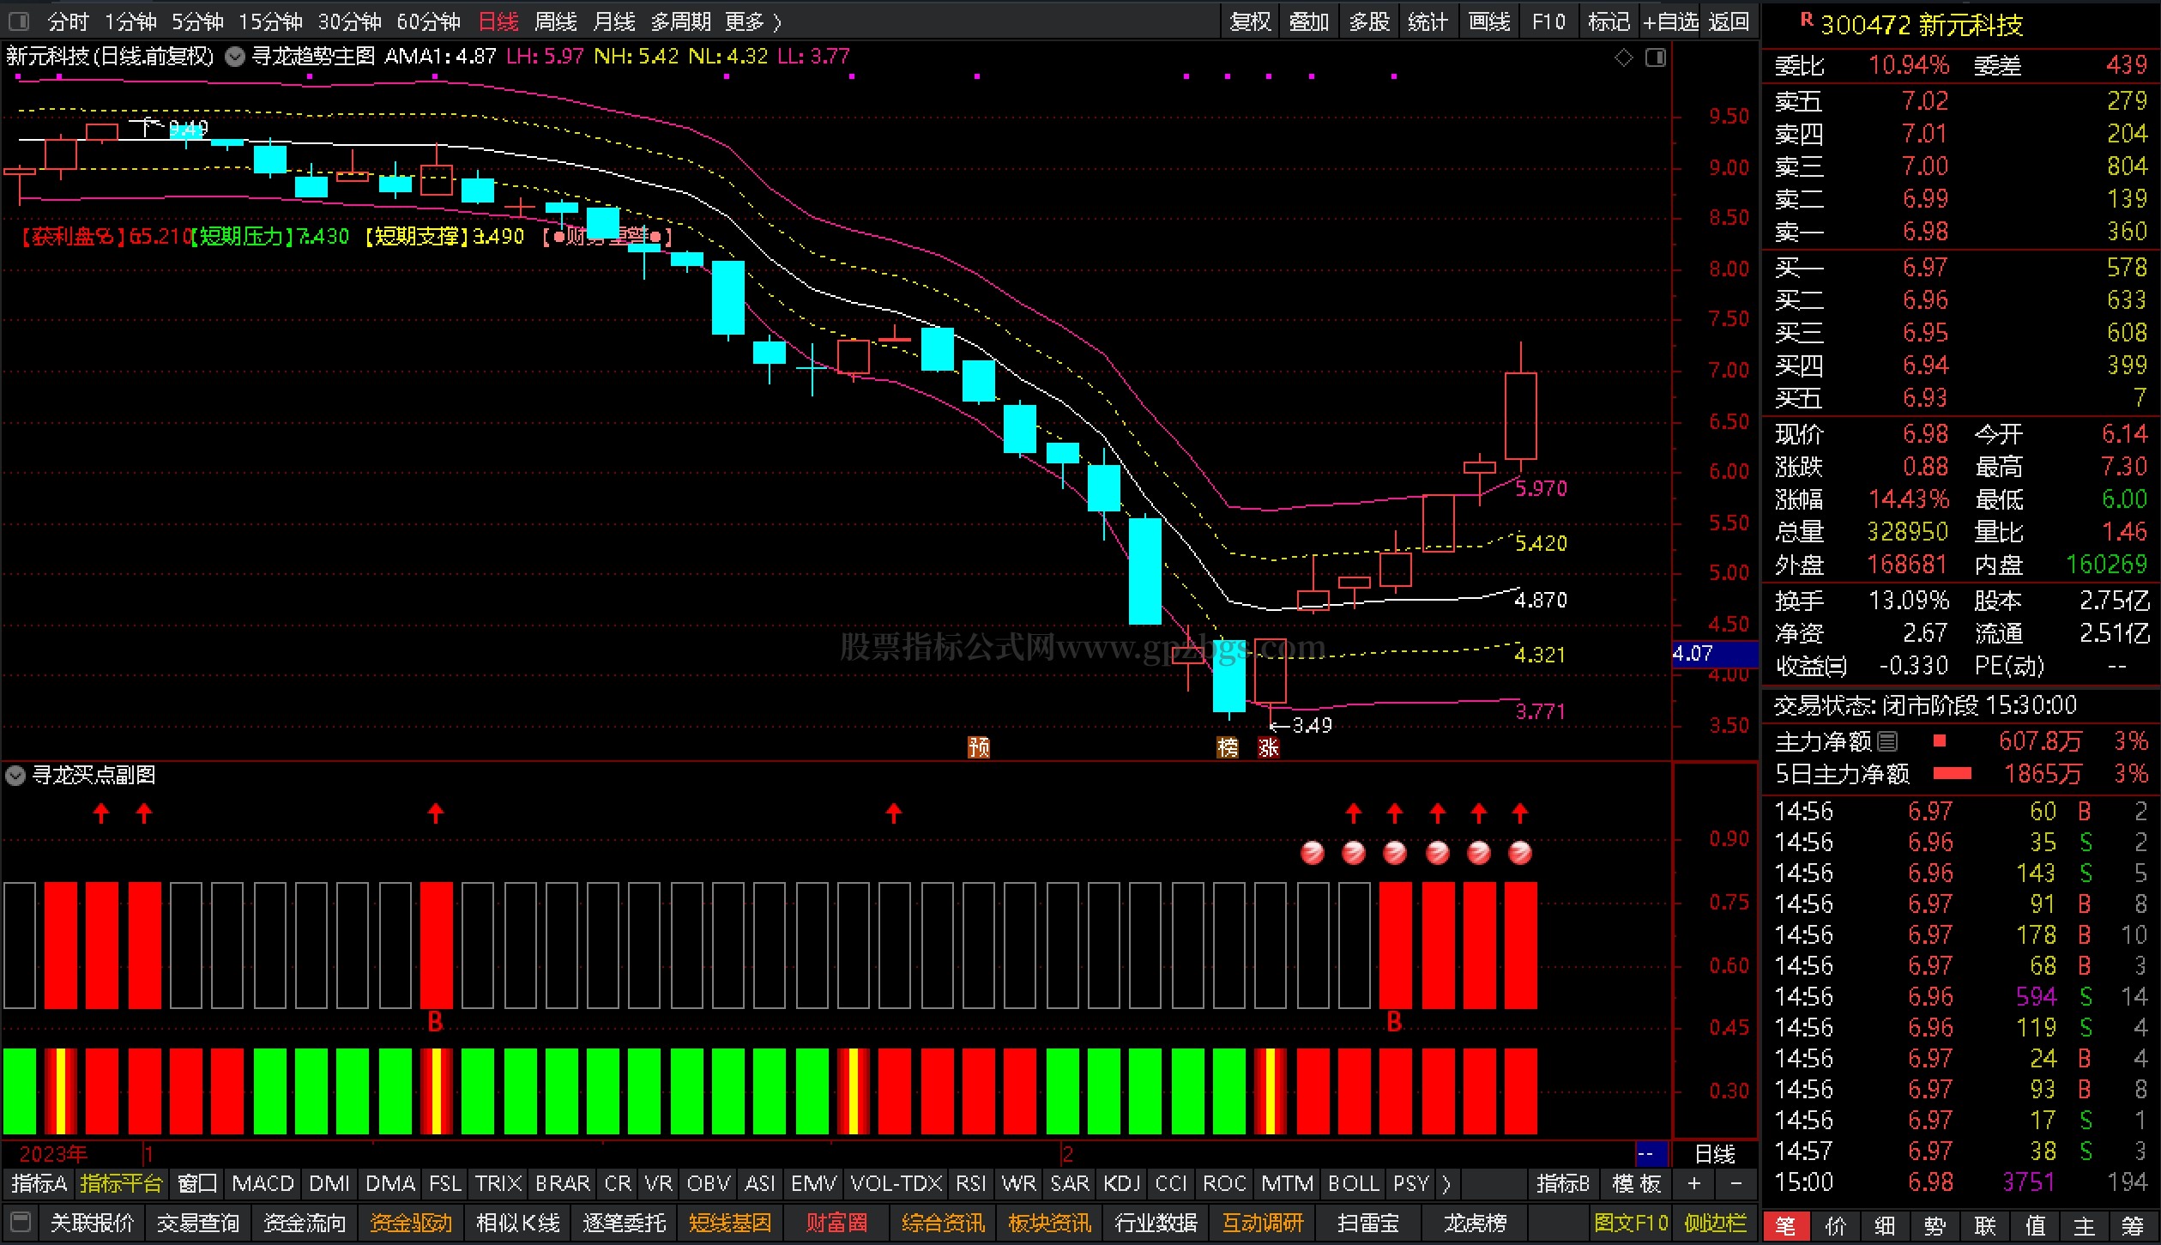Viewport: 2161px width, 1245px height.
Task: Toggle the 侧边栏 sidebar
Action: click(1716, 1222)
